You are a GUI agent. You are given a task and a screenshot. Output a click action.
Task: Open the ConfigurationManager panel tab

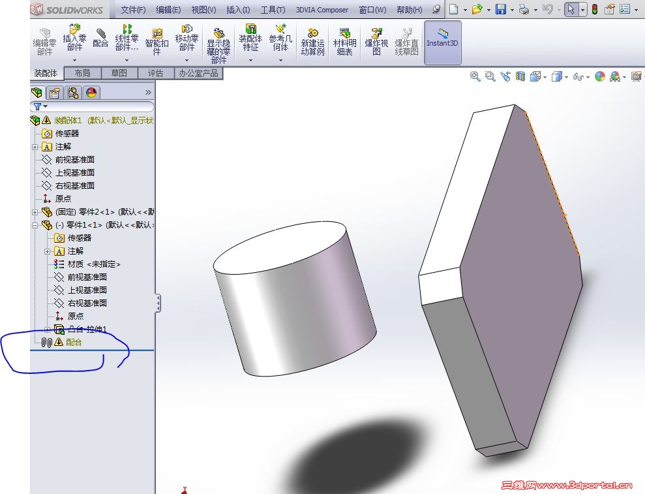click(x=73, y=93)
